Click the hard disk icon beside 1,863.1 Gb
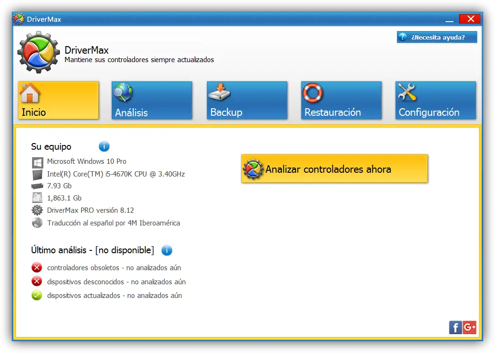Viewport: 495px width, 353px height. [37, 198]
